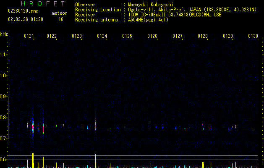The width and height of the screenshot is (264, 168).
Task: Click time marker 0130
Action: pos(253,36)
